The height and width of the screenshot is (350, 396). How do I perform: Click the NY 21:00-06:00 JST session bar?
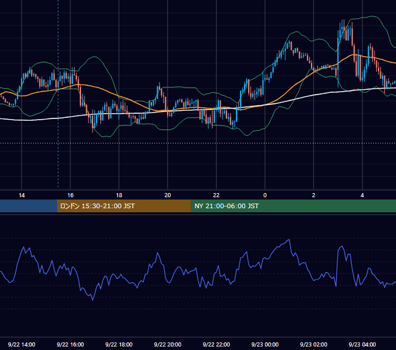point(293,206)
